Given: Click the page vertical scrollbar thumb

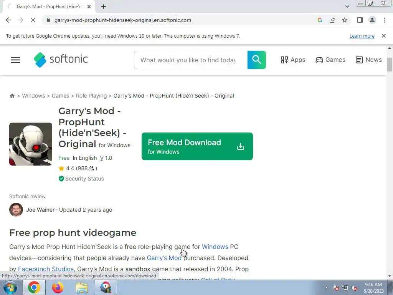Looking at the screenshot, I should (x=390, y=65).
